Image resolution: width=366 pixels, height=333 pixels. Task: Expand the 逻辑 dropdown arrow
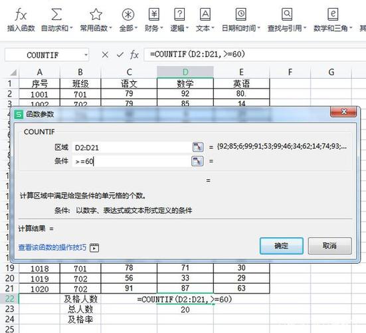click(187, 29)
